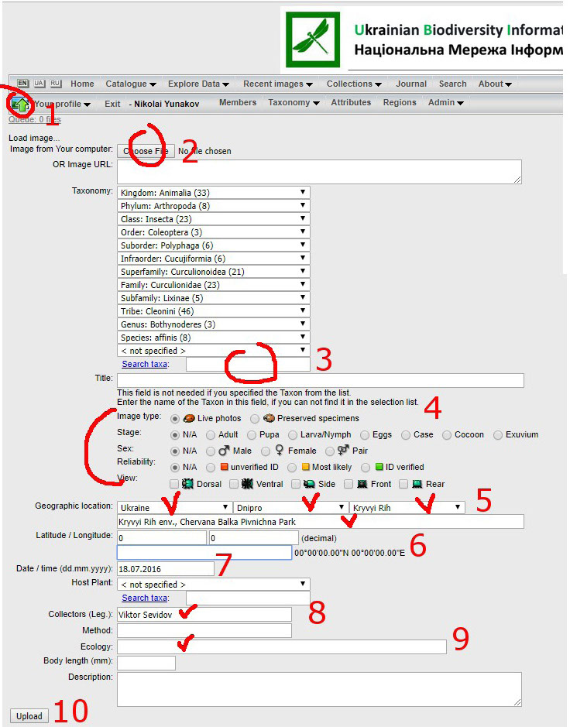The width and height of the screenshot is (570, 727).
Task: Open the Your profile menu
Action: [62, 104]
